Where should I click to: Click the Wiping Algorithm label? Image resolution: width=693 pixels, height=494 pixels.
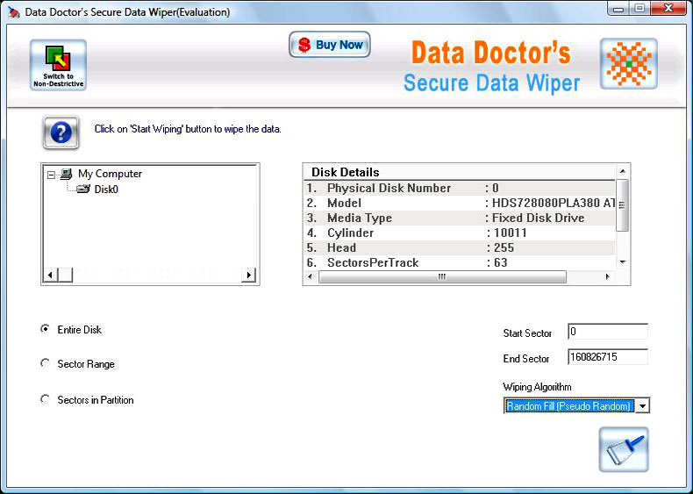pos(537,387)
